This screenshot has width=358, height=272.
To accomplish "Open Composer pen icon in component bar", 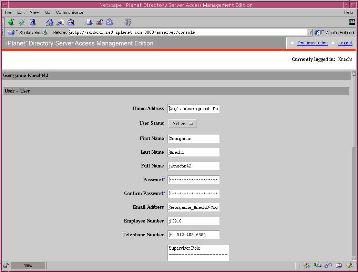I will [x=349, y=265].
